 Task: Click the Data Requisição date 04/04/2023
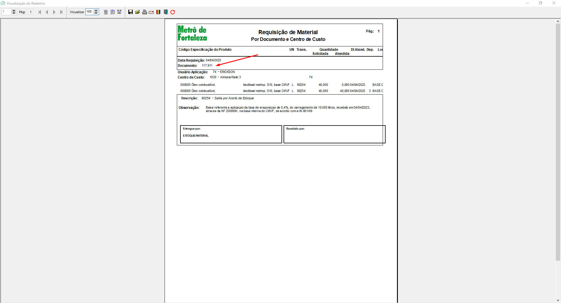click(x=213, y=60)
